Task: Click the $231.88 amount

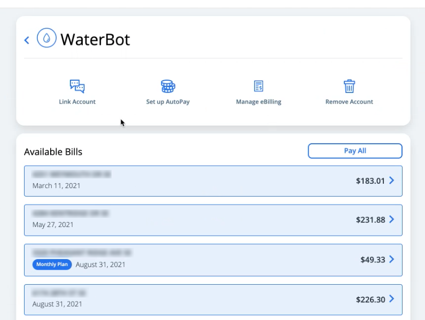Action: (370, 220)
